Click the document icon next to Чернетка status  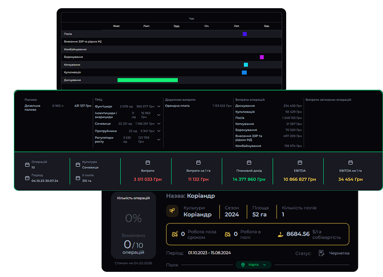[x=322, y=253]
